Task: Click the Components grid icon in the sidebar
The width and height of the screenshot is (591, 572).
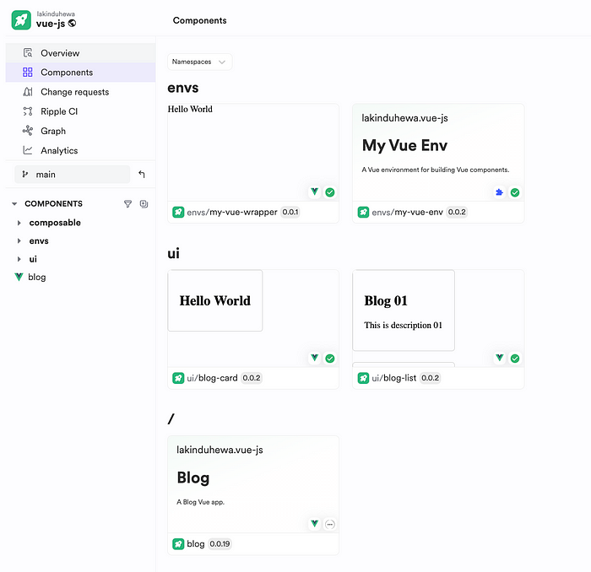Action: [x=28, y=73]
